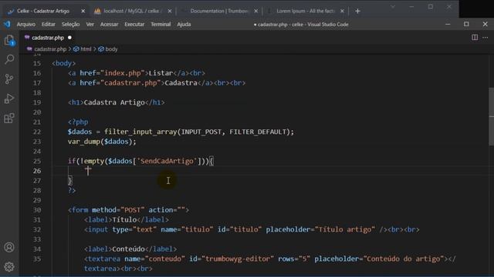Open the Executar menu

[134, 24]
